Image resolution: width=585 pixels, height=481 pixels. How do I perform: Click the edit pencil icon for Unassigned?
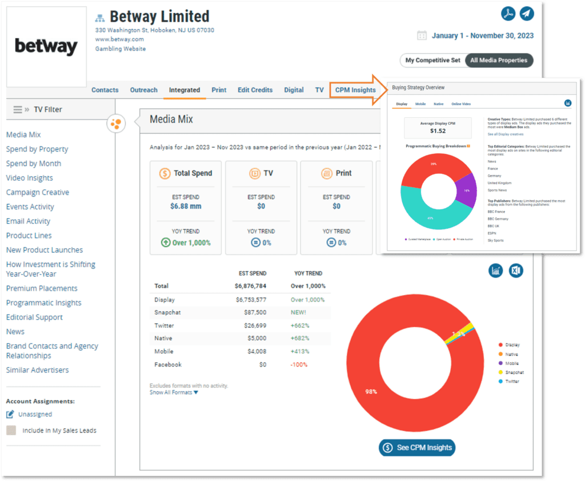(10, 414)
